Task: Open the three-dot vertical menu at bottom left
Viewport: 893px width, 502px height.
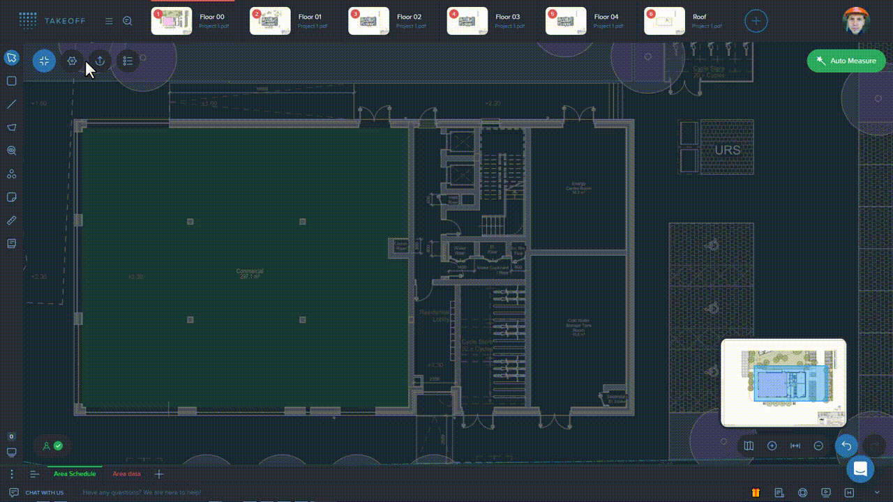Action: 11,474
